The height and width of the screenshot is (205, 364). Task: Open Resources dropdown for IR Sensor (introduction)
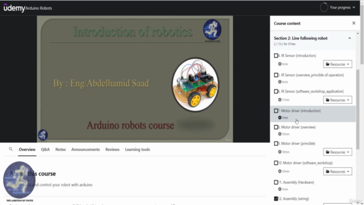(x=337, y=64)
